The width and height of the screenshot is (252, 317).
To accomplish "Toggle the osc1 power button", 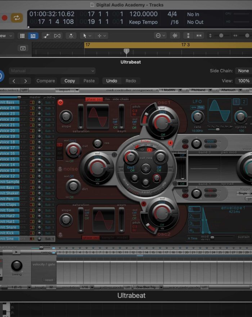I will pyautogui.click(x=60, y=102).
